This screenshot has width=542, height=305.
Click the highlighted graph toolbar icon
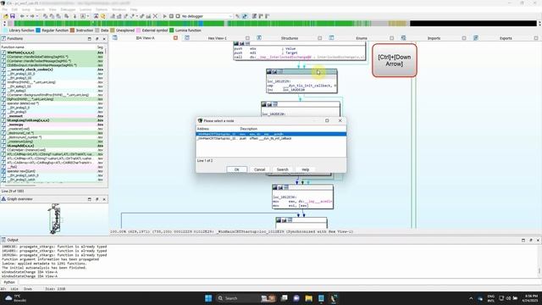[245, 16]
